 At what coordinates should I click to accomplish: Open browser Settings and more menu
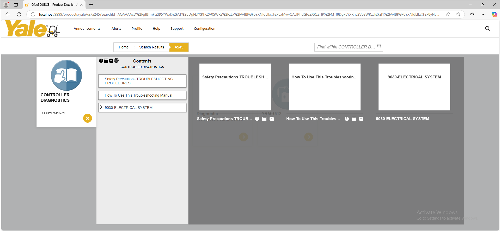[x=484, y=14]
